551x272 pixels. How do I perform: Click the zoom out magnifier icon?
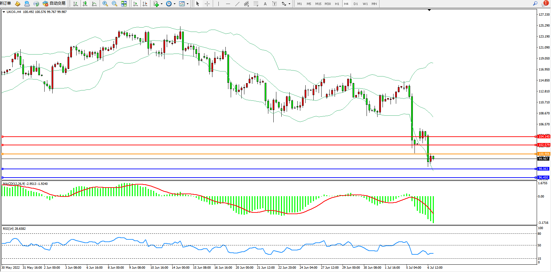[x=115, y=4]
